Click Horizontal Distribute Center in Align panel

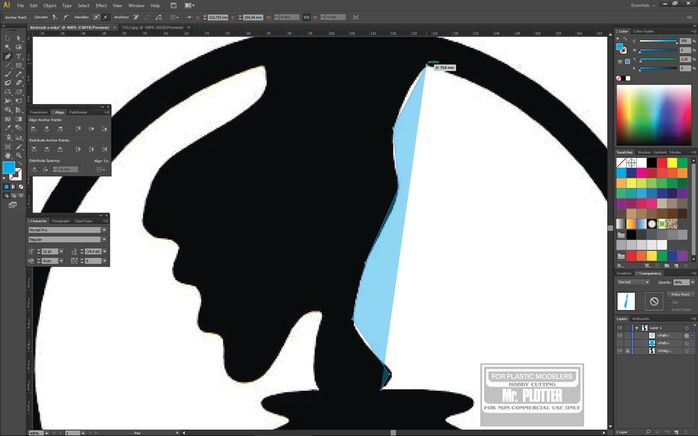click(91, 149)
